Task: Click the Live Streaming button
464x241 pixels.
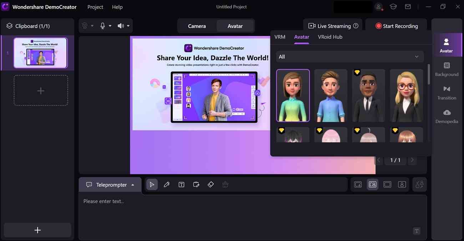Action: point(333,26)
